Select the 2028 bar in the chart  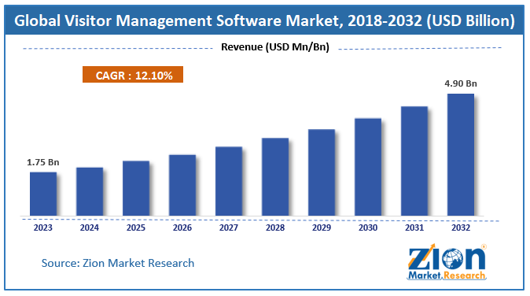point(275,176)
